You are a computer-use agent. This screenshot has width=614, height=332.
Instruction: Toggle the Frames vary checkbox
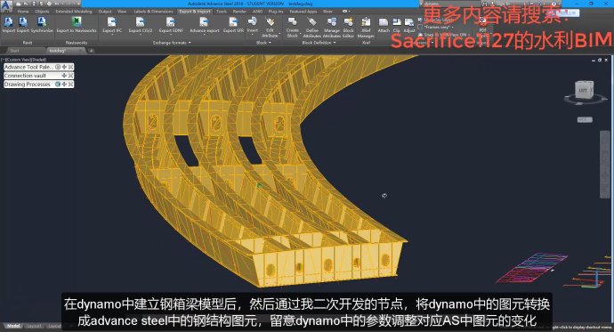(x=420, y=27)
